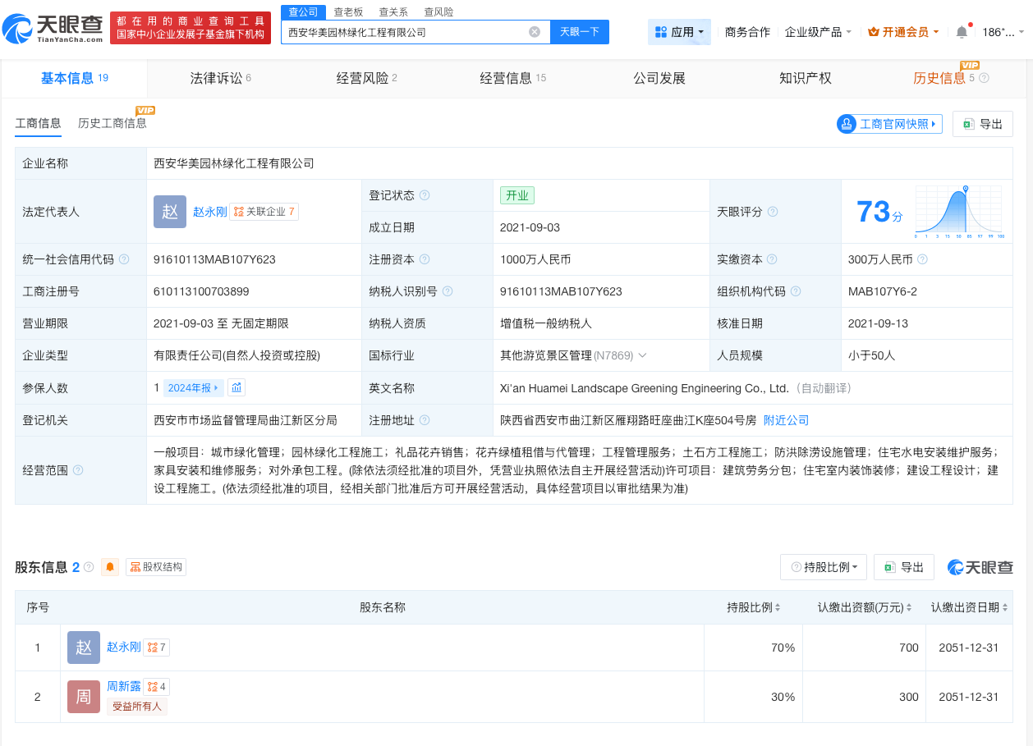Click help icon next to 纳税人识别号
The height and width of the screenshot is (746, 1033).
[448, 291]
